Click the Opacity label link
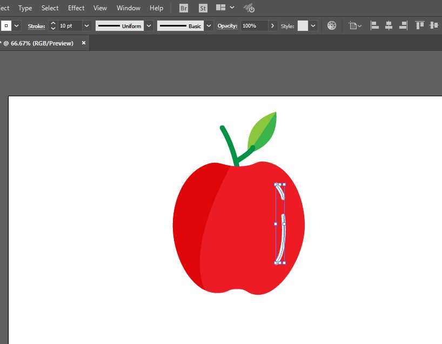The image size is (442, 344). coord(227,26)
